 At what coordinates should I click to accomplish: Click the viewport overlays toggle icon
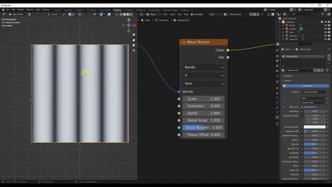[109, 15]
